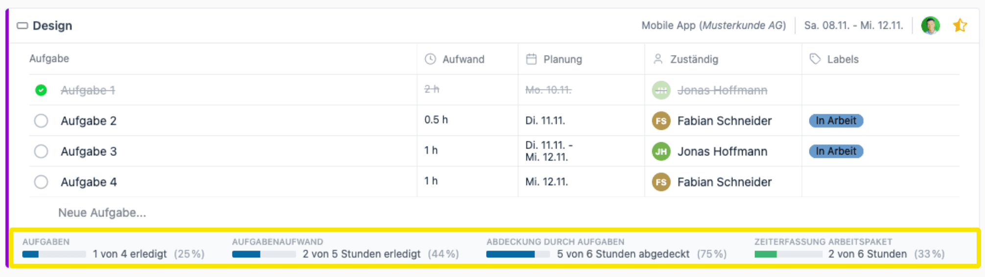Click the Neue Aufgabe input field
The image size is (985, 277).
[102, 213]
